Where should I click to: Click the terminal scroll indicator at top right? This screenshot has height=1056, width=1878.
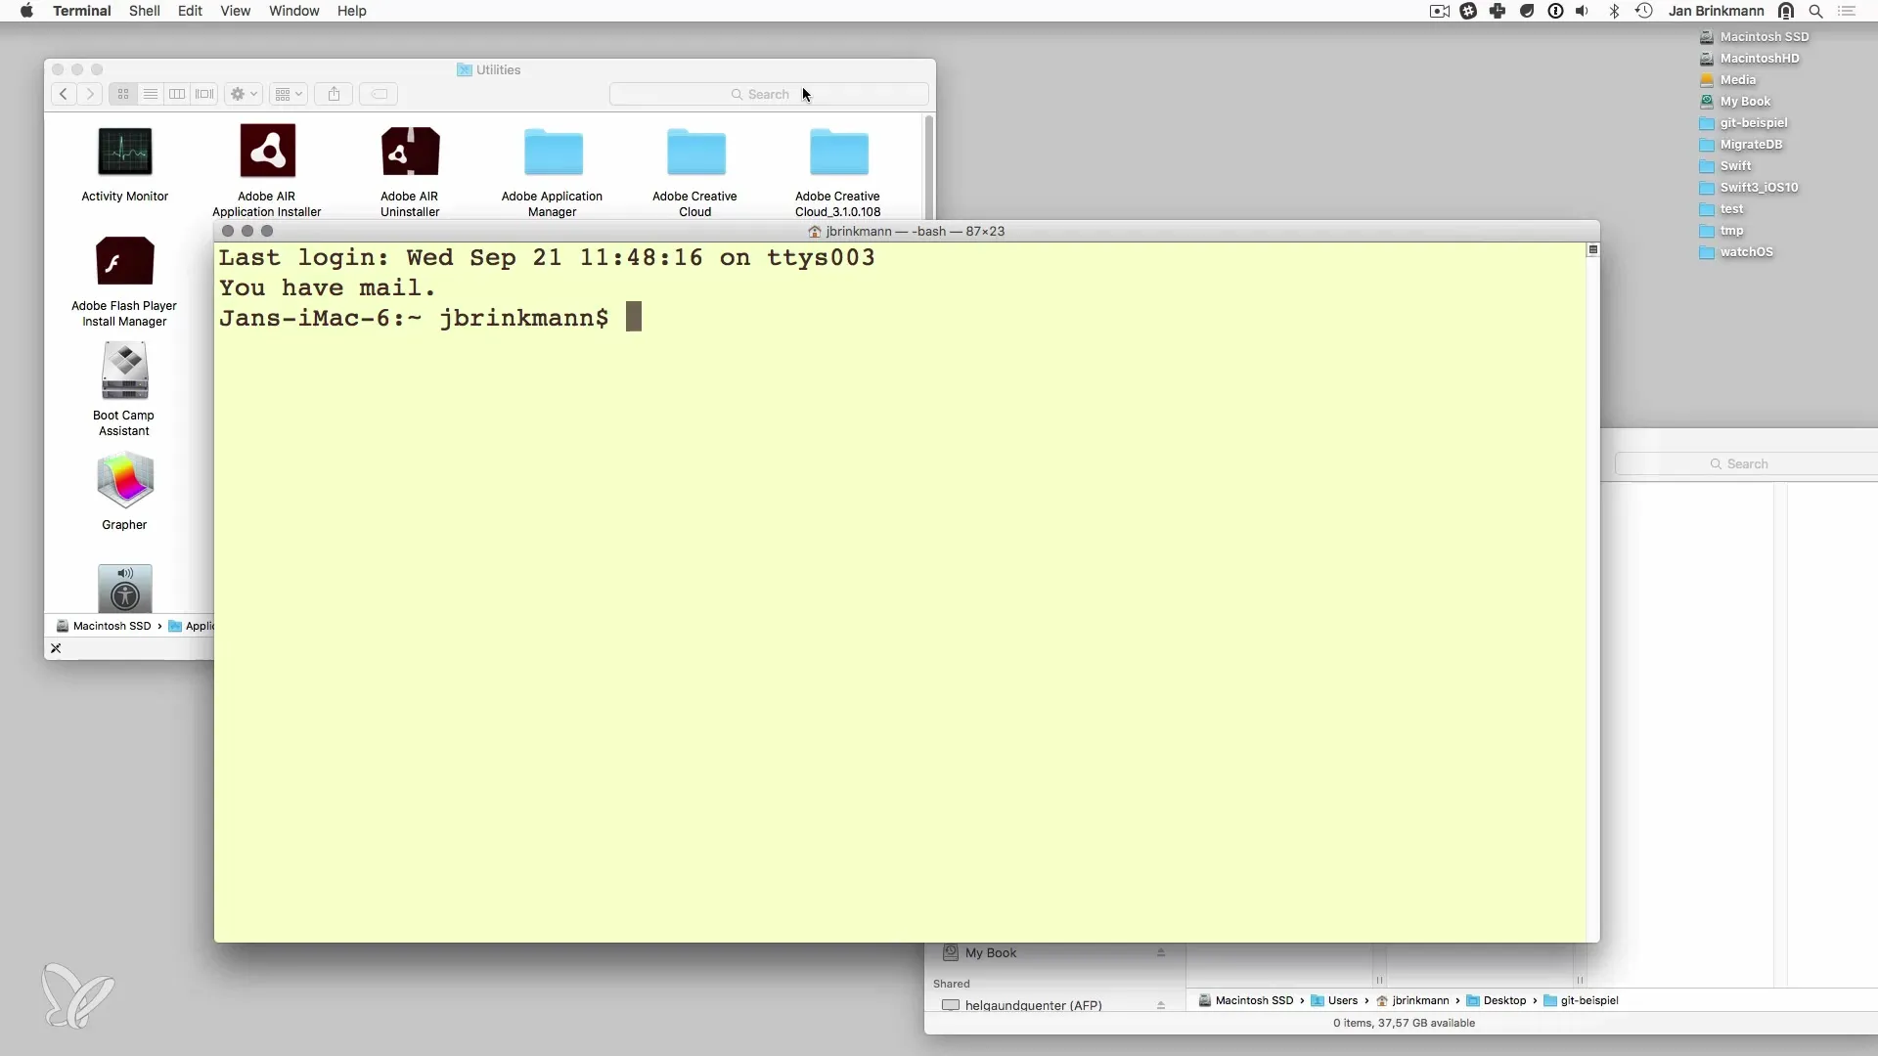pyautogui.click(x=1592, y=250)
